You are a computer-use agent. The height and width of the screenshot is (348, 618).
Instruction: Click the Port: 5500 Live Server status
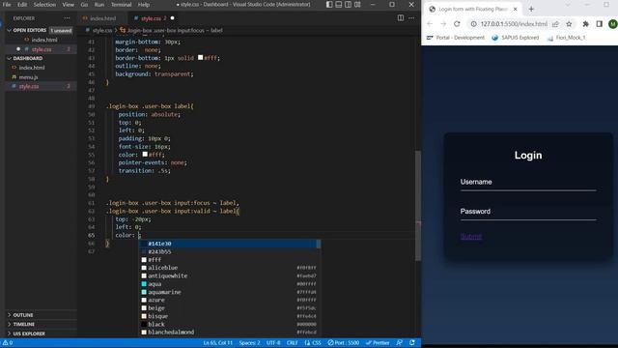click(344, 343)
